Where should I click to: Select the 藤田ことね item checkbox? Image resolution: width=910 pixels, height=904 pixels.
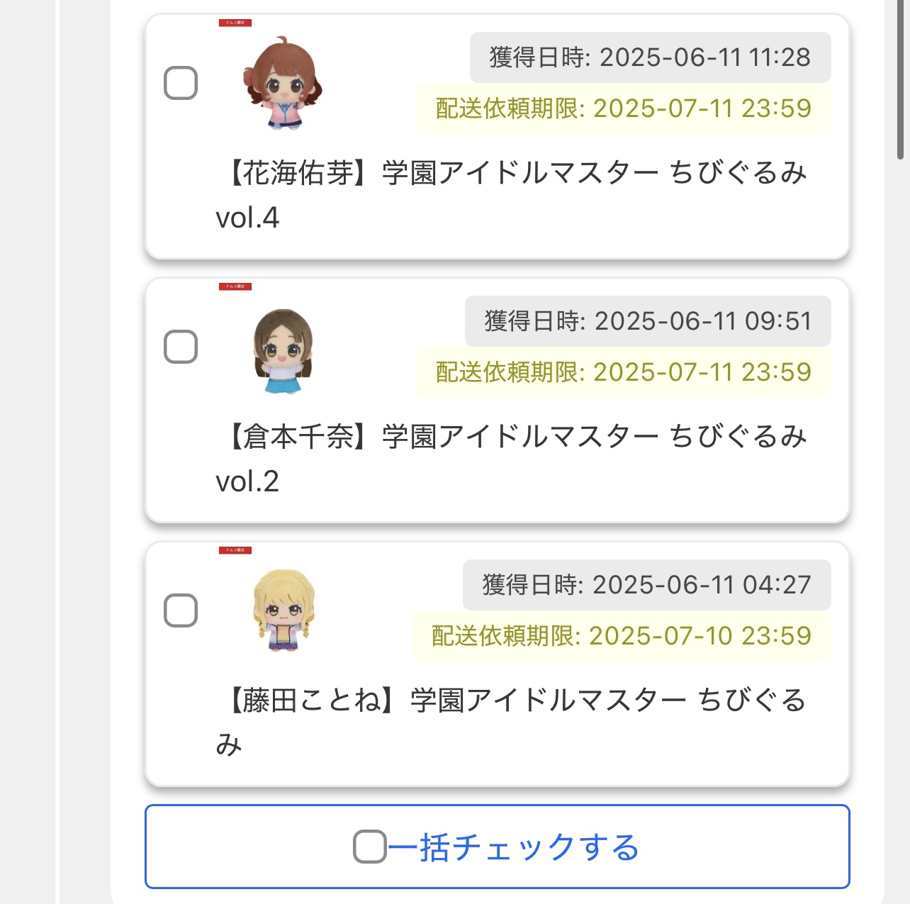click(181, 610)
